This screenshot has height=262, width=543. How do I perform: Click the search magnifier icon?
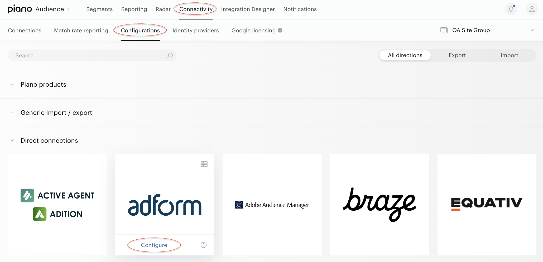[x=170, y=55]
